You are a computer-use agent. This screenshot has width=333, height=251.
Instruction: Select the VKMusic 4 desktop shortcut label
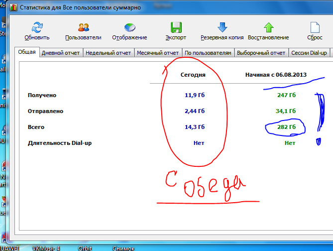[x=46, y=248]
